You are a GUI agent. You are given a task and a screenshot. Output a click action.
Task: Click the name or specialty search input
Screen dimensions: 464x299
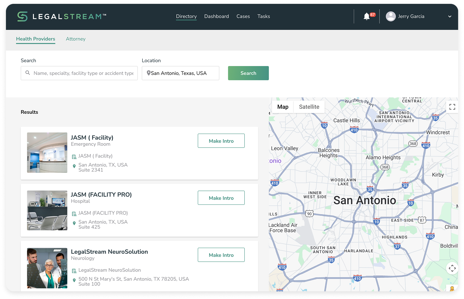[83, 73]
